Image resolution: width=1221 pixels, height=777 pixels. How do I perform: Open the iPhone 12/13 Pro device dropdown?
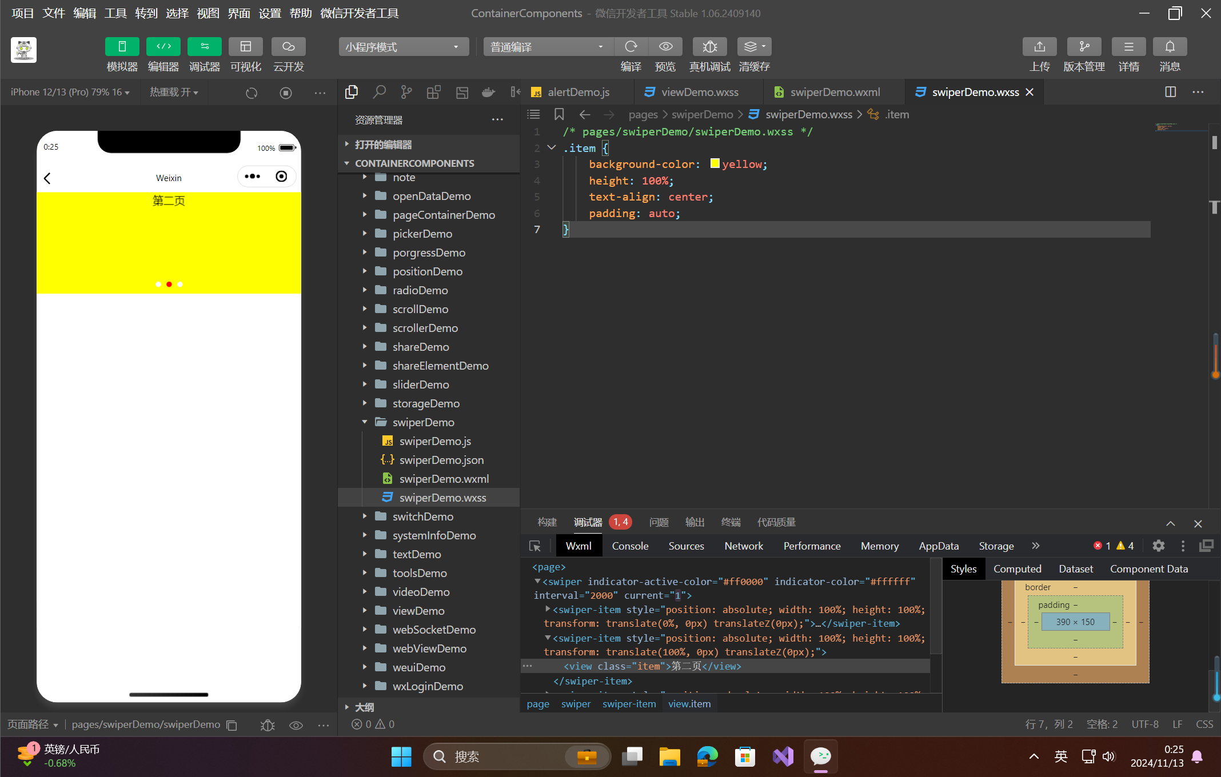(70, 92)
